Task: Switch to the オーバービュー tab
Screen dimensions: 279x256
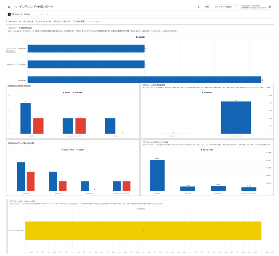Action: 14,21
